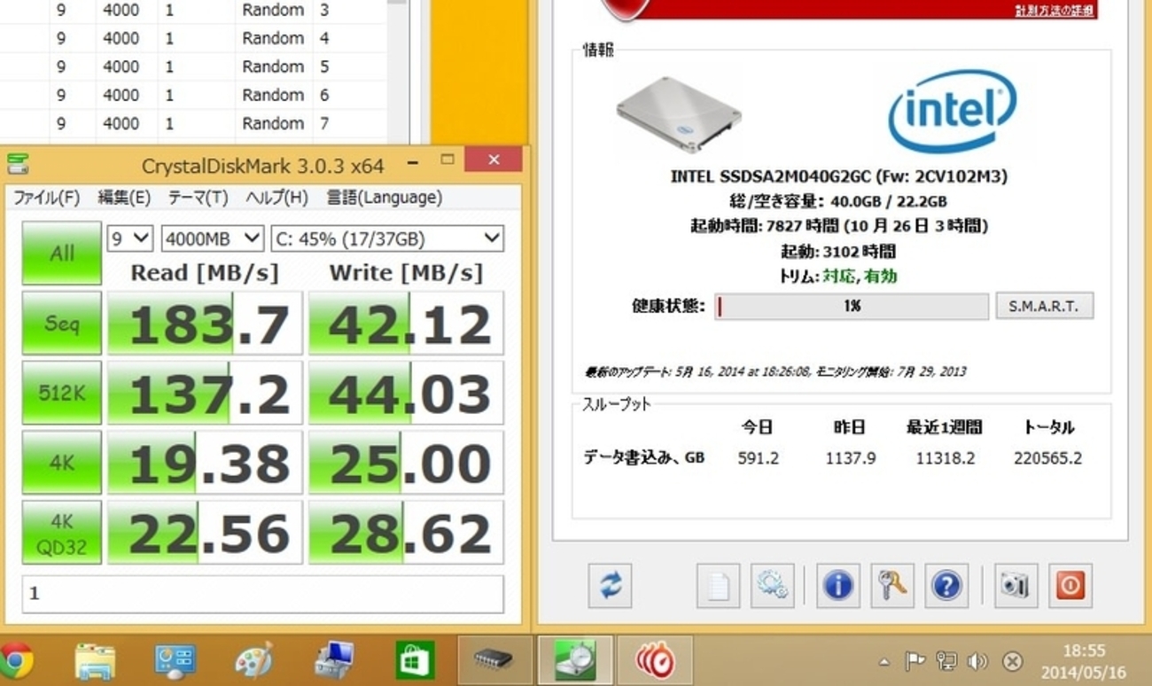
Task: Run the Seq benchmark button
Action: 61,324
